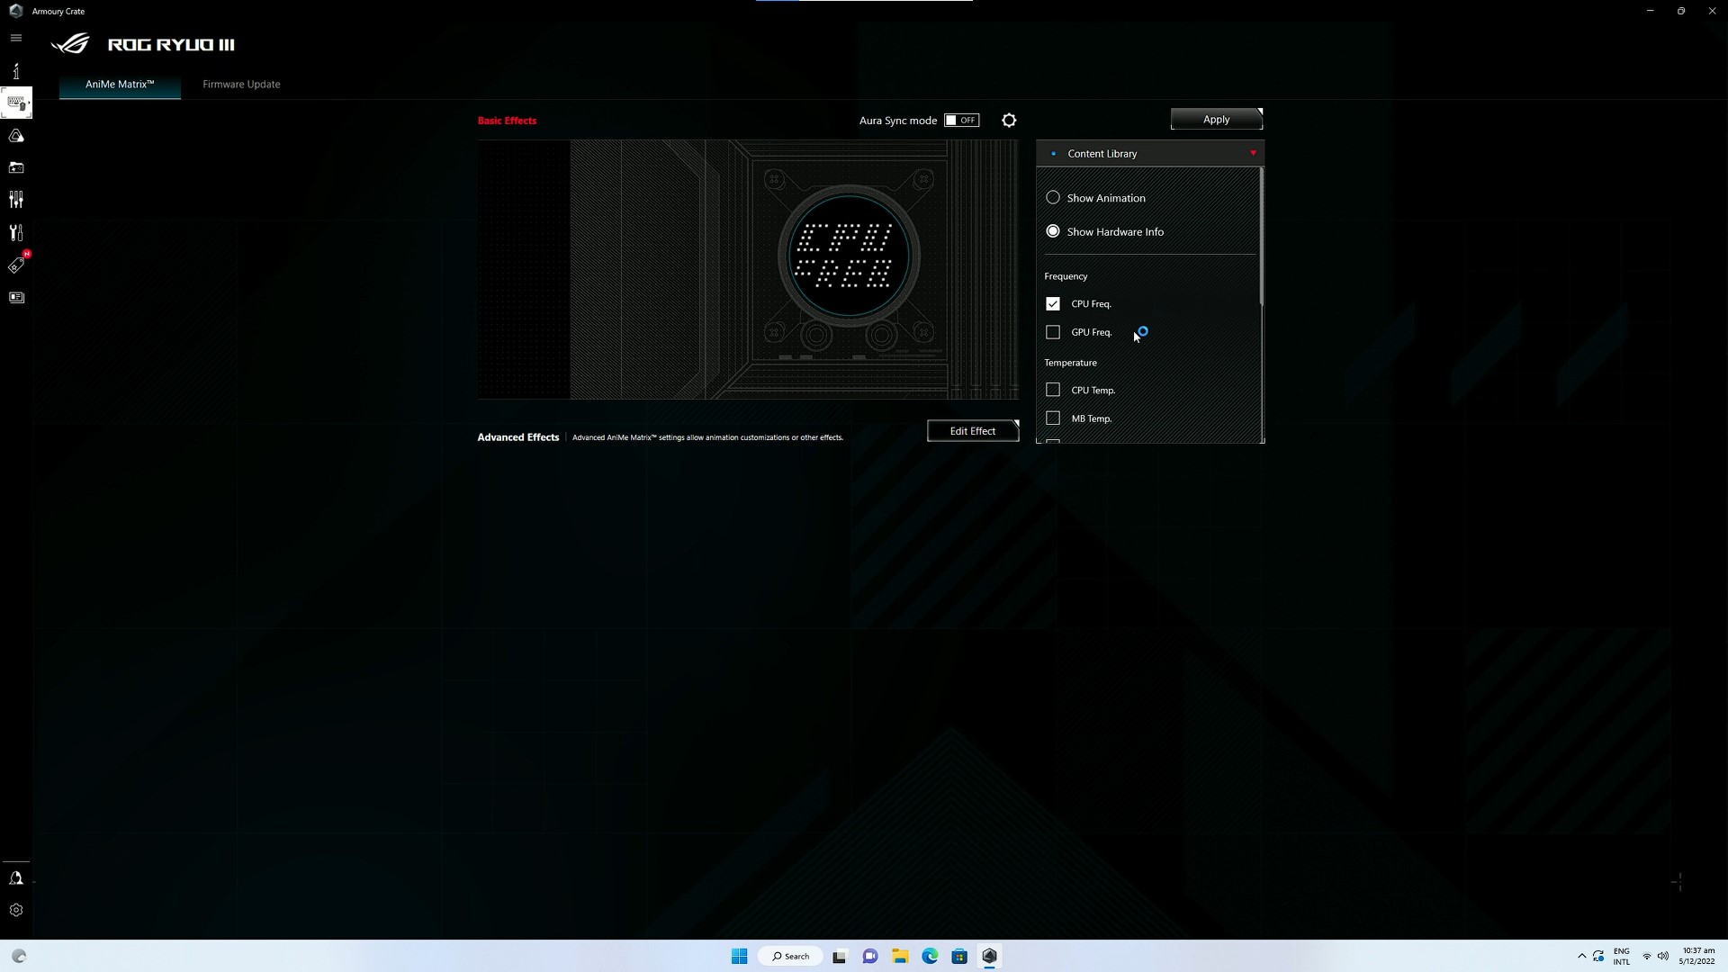Show hidden tray icons chevron
Viewport: 1728px width, 972px height.
point(1581,956)
